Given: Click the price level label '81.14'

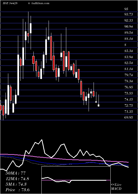Looking at the screenshot, I should click(x=129, y=69).
